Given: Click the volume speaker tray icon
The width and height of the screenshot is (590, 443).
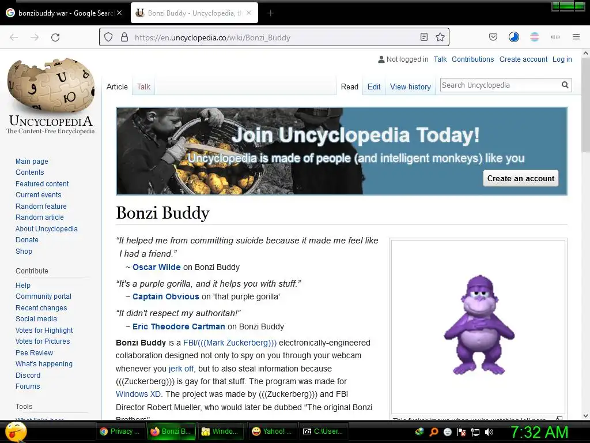Looking at the screenshot, I should click(489, 431).
